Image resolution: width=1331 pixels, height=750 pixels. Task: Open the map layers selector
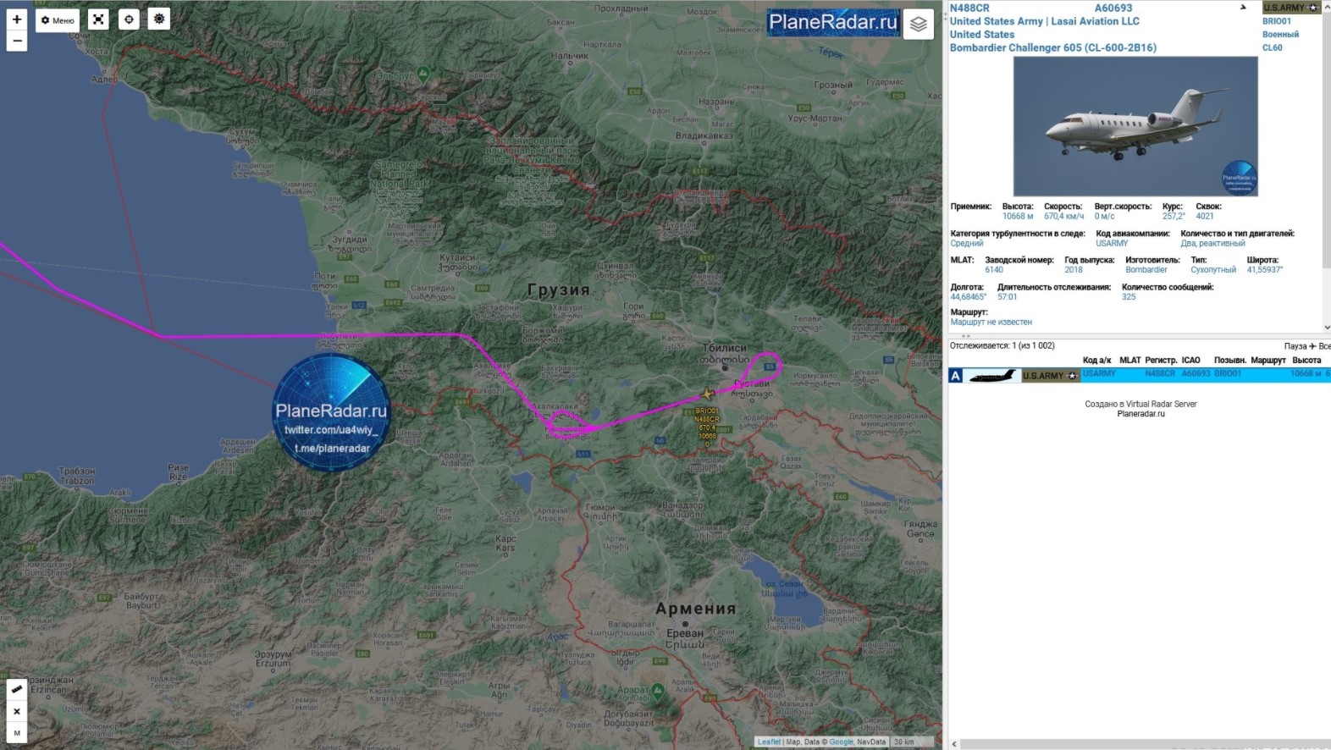pos(919,25)
